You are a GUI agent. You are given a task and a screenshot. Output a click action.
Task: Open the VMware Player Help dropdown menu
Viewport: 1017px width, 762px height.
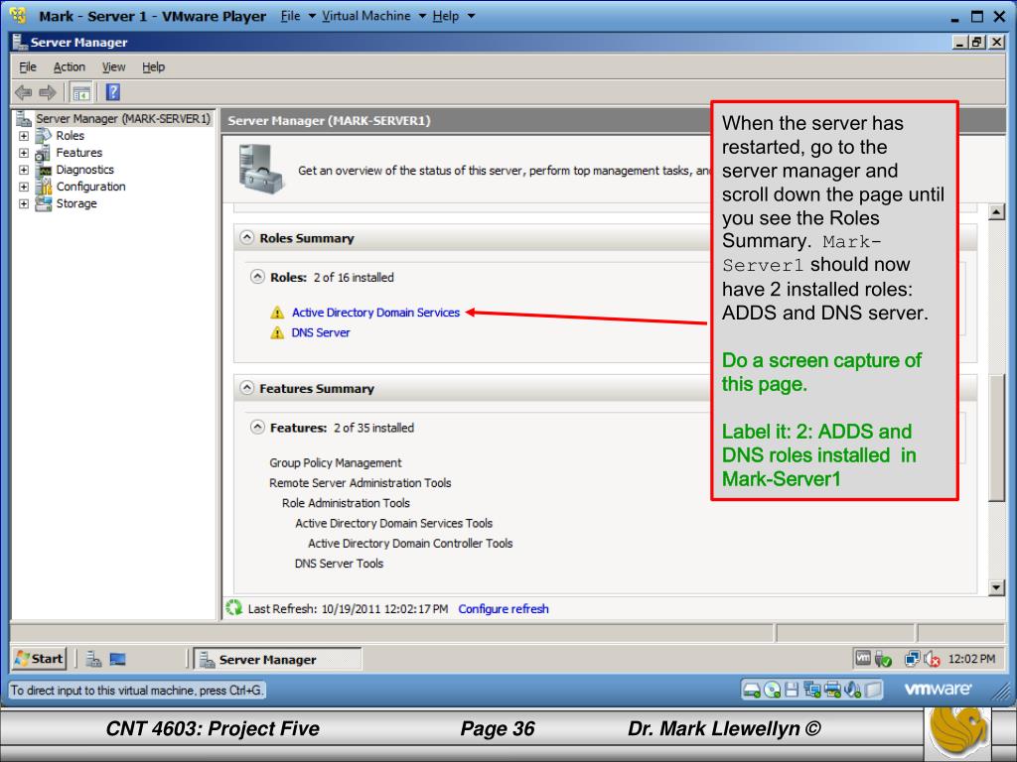coord(453,16)
